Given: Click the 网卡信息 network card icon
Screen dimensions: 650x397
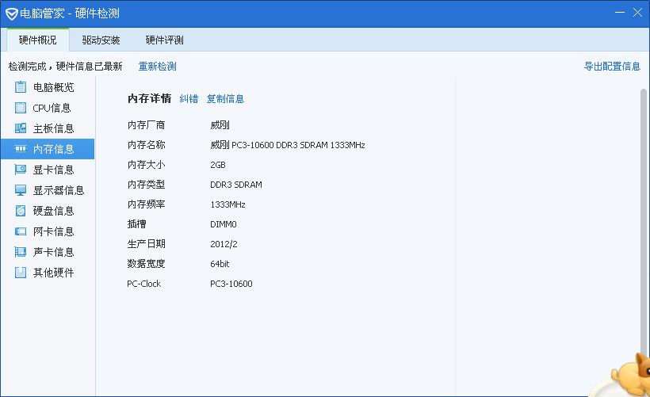Looking at the screenshot, I should 21,231.
